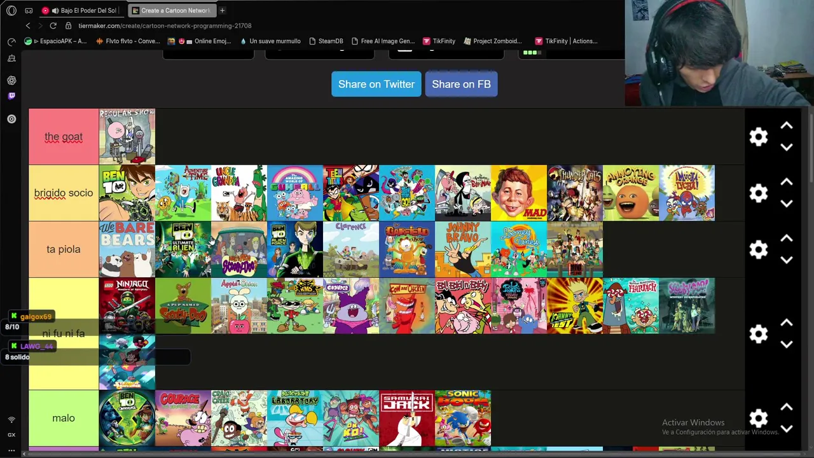Select Sonic Boom thumbnail
The image size is (814, 458).
463,418
